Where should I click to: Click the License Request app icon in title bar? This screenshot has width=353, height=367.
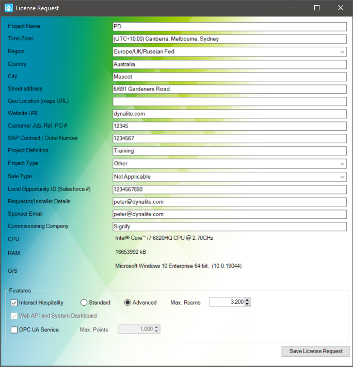pos(9,8)
